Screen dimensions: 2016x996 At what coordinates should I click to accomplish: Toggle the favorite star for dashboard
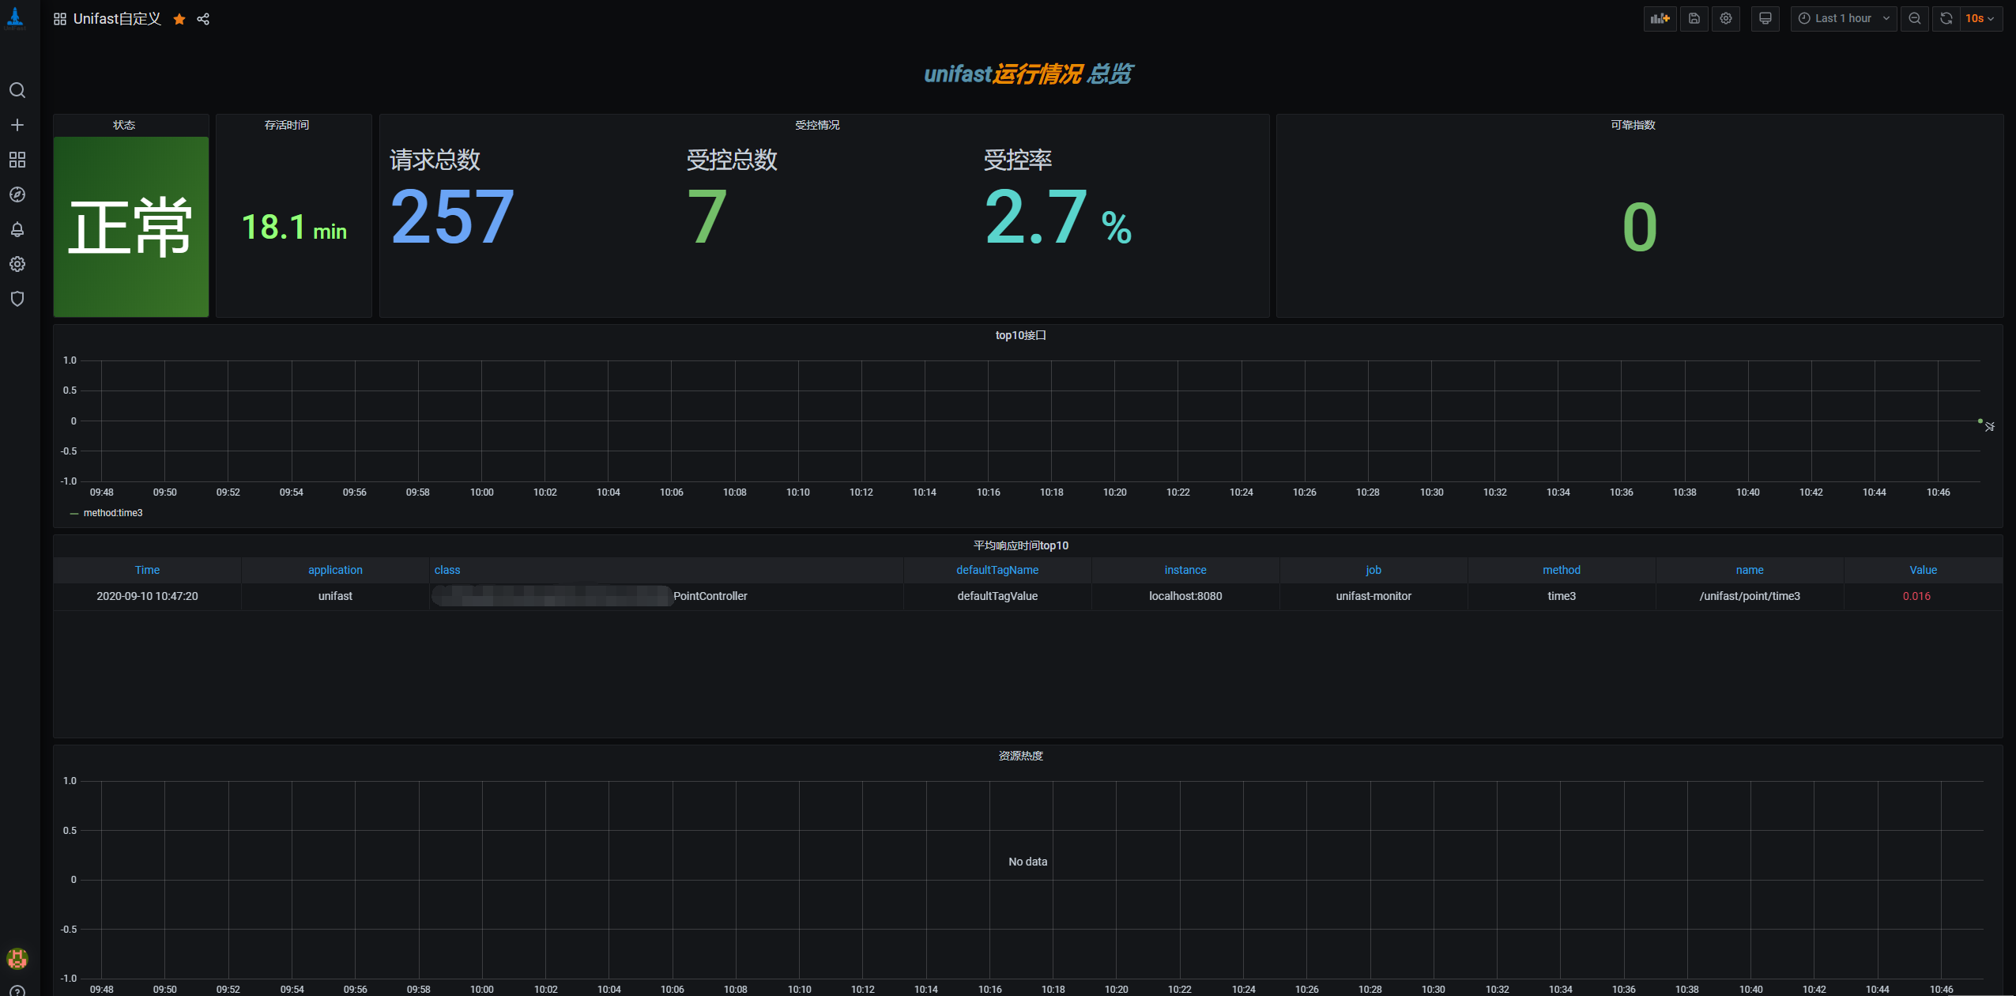[x=179, y=19]
